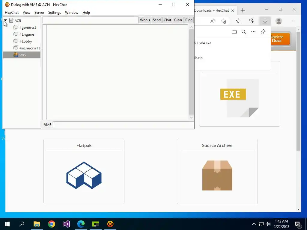Open downloads folder icon in Downloads panel
This screenshot has height=230, width=307.
[x=234, y=32]
